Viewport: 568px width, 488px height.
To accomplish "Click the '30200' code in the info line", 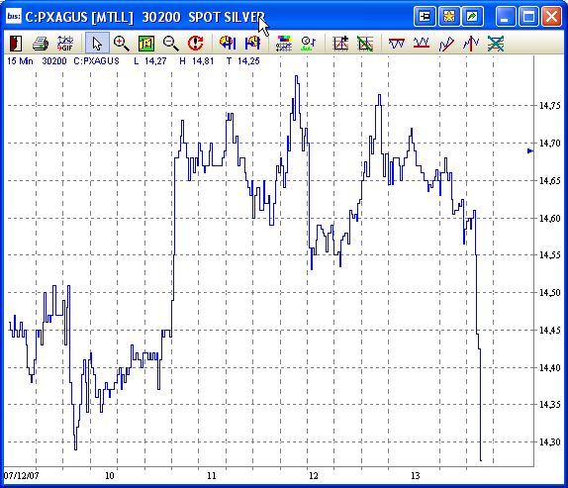I will pos(54,60).
